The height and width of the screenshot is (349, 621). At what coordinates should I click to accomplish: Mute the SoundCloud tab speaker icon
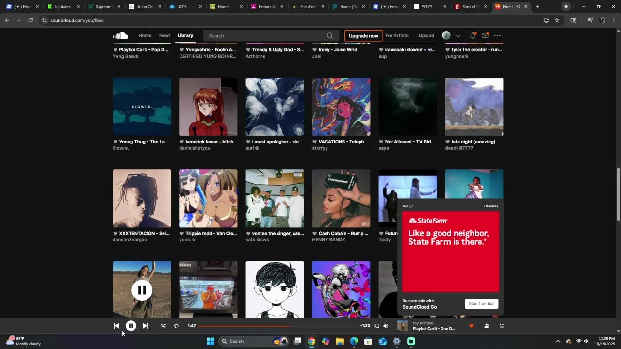point(518,7)
